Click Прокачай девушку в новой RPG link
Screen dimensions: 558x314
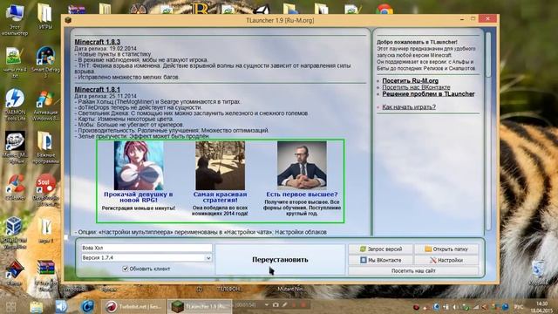coord(138,197)
